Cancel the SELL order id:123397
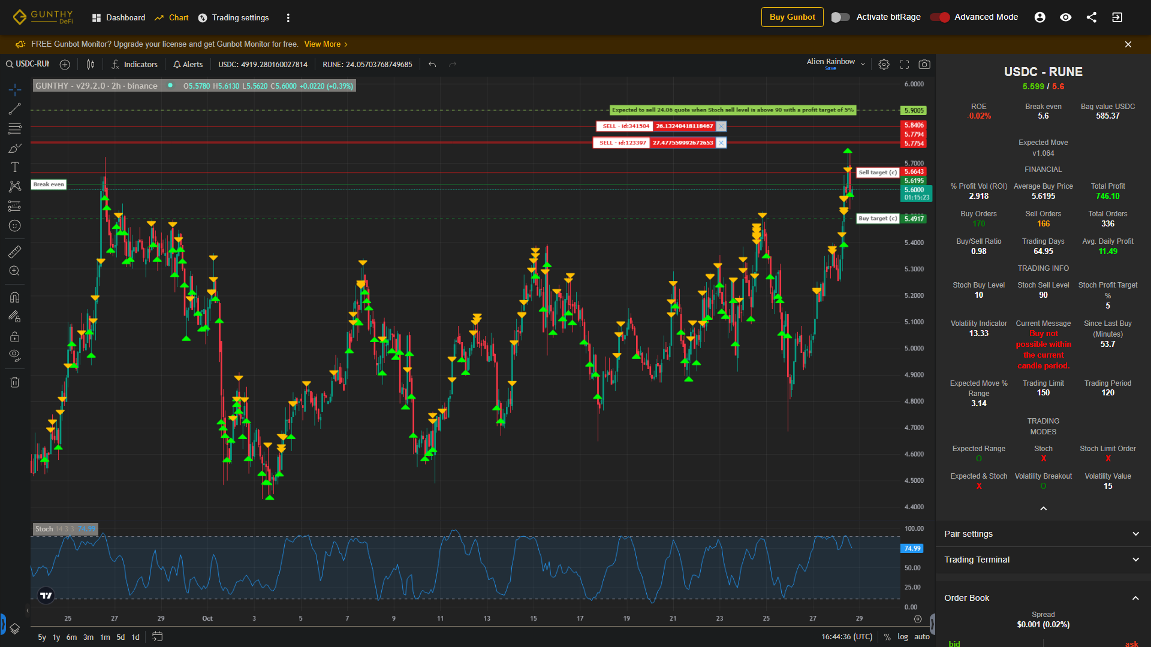1151x647 pixels. click(721, 143)
